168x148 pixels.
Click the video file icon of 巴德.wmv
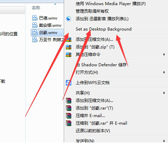35,18
